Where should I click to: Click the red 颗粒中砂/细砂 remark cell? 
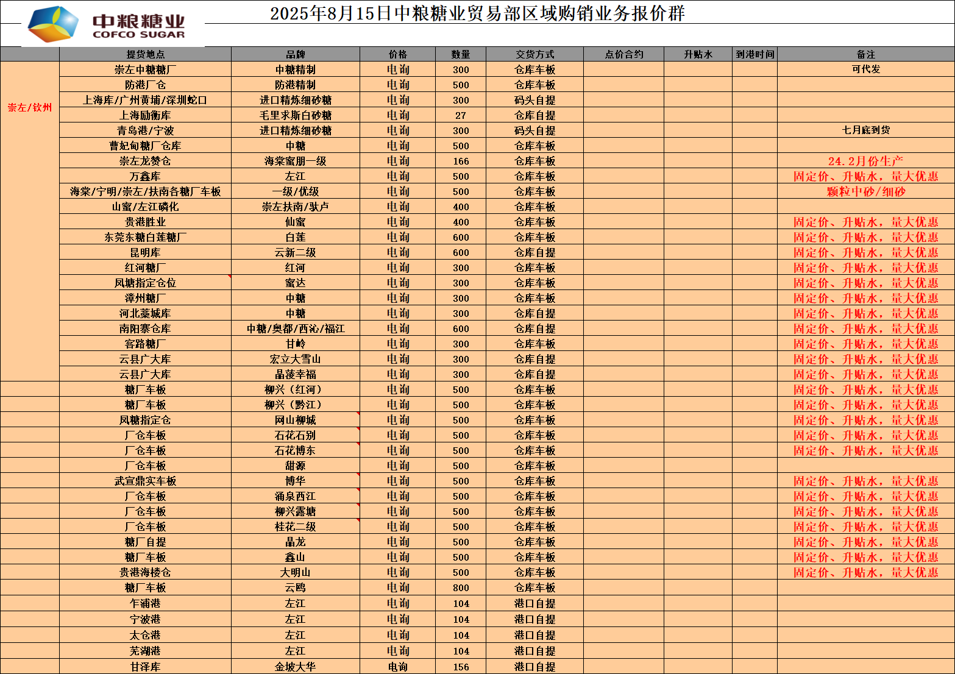(x=865, y=191)
